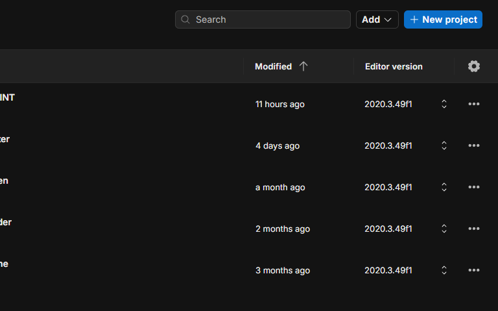Change editor version for 2 months ago project
498x311 pixels.
444,229
